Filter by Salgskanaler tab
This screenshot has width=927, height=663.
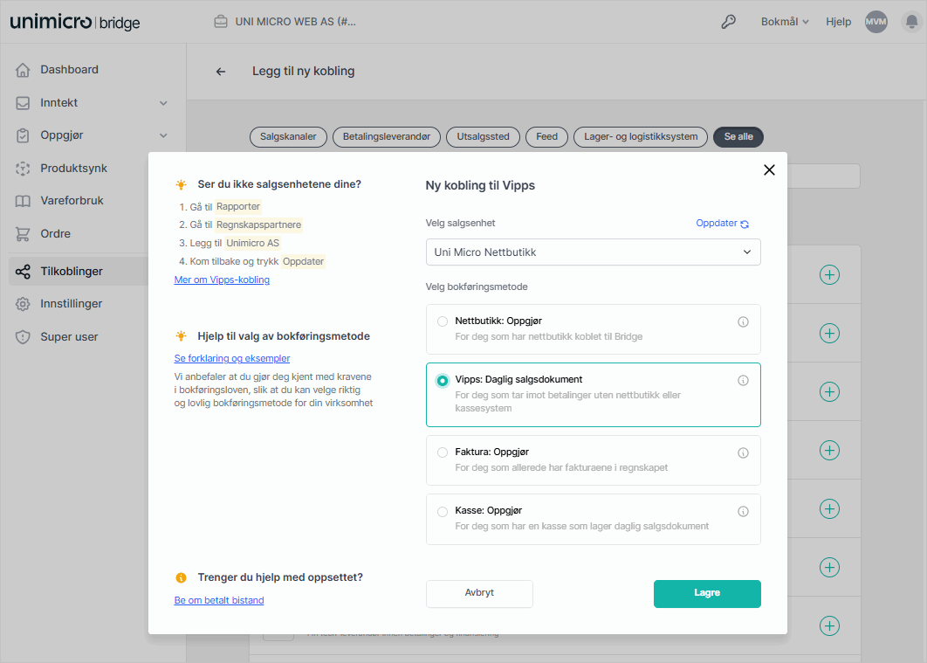pyautogui.click(x=288, y=136)
